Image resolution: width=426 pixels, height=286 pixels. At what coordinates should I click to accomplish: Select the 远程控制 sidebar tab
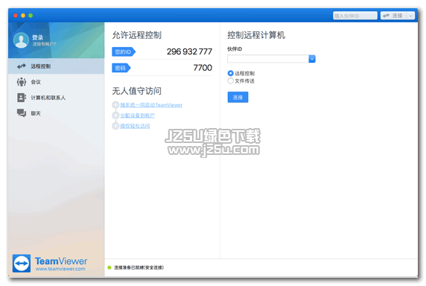click(57, 66)
